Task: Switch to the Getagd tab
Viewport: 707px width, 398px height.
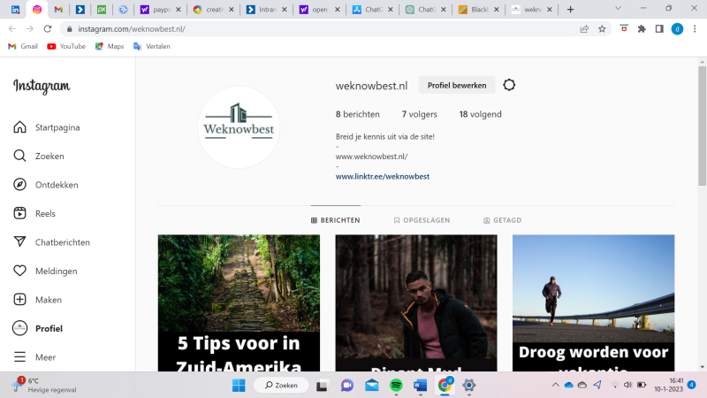Action: (502, 220)
